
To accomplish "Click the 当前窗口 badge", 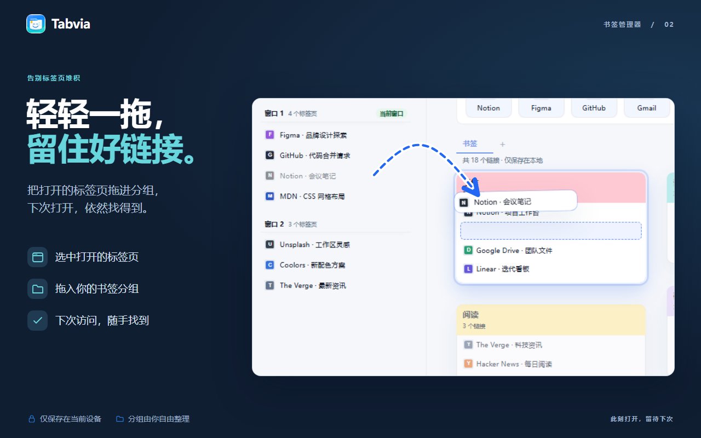I will [392, 114].
